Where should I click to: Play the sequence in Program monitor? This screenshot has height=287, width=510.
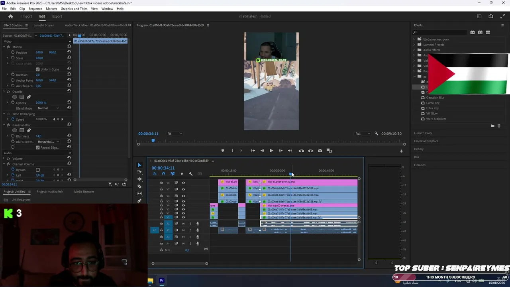coord(271,151)
